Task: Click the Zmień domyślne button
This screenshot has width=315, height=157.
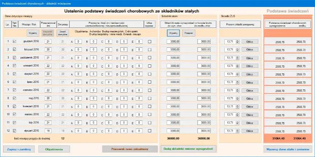Action: tap(63, 33)
